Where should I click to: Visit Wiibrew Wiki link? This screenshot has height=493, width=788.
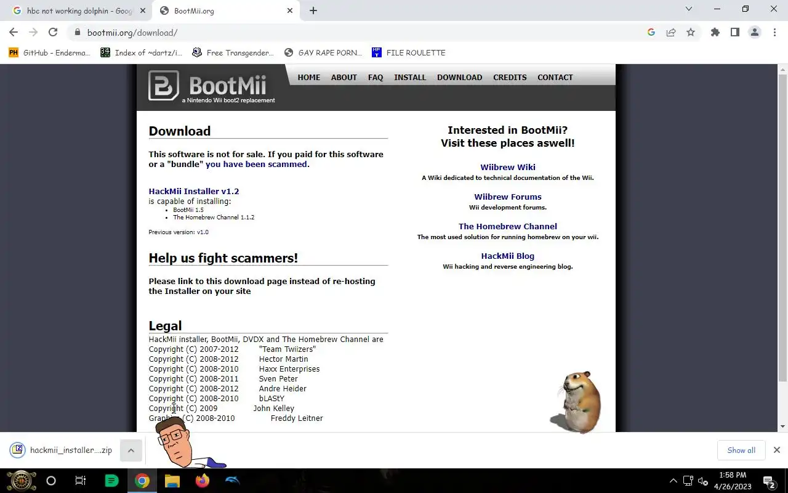pyautogui.click(x=508, y=167)
